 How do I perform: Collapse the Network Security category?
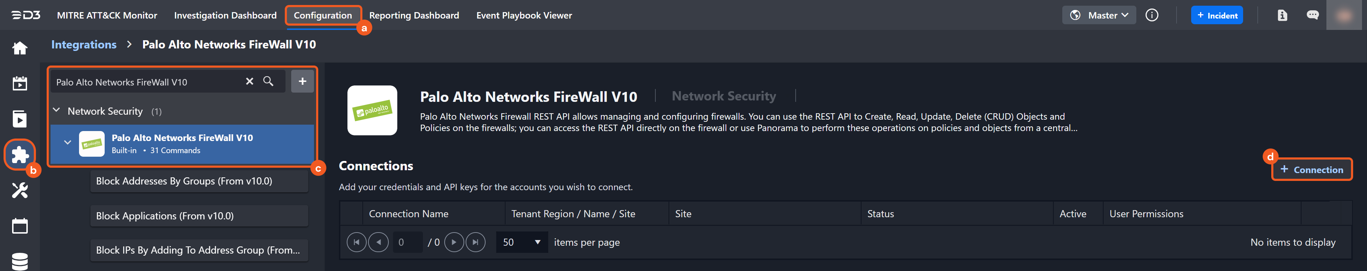(x=57, y=111)
